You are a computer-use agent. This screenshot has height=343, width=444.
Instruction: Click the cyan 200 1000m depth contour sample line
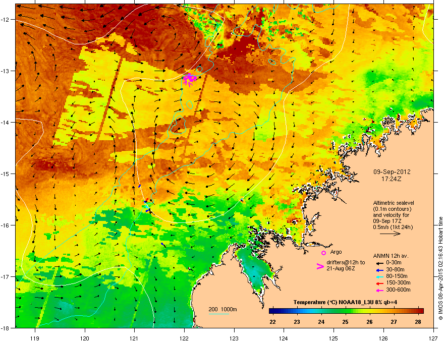coord(218,314)
